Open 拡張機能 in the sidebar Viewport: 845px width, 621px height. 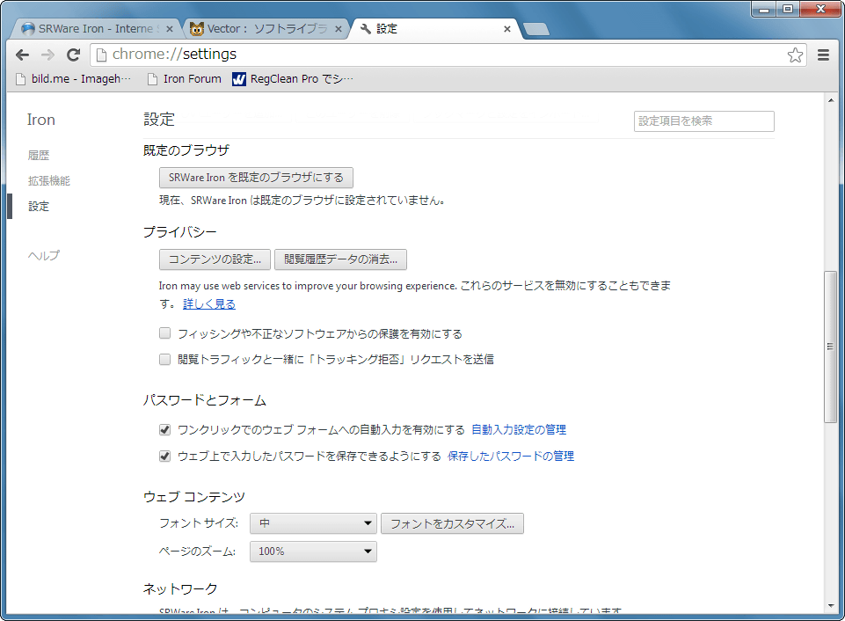click(x=49, y=181)
